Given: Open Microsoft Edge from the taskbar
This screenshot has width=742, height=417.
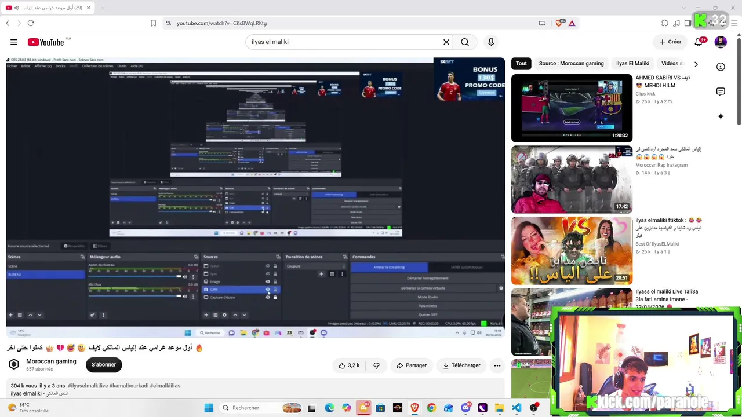Looking at the screenshot, I should (329, 408).
